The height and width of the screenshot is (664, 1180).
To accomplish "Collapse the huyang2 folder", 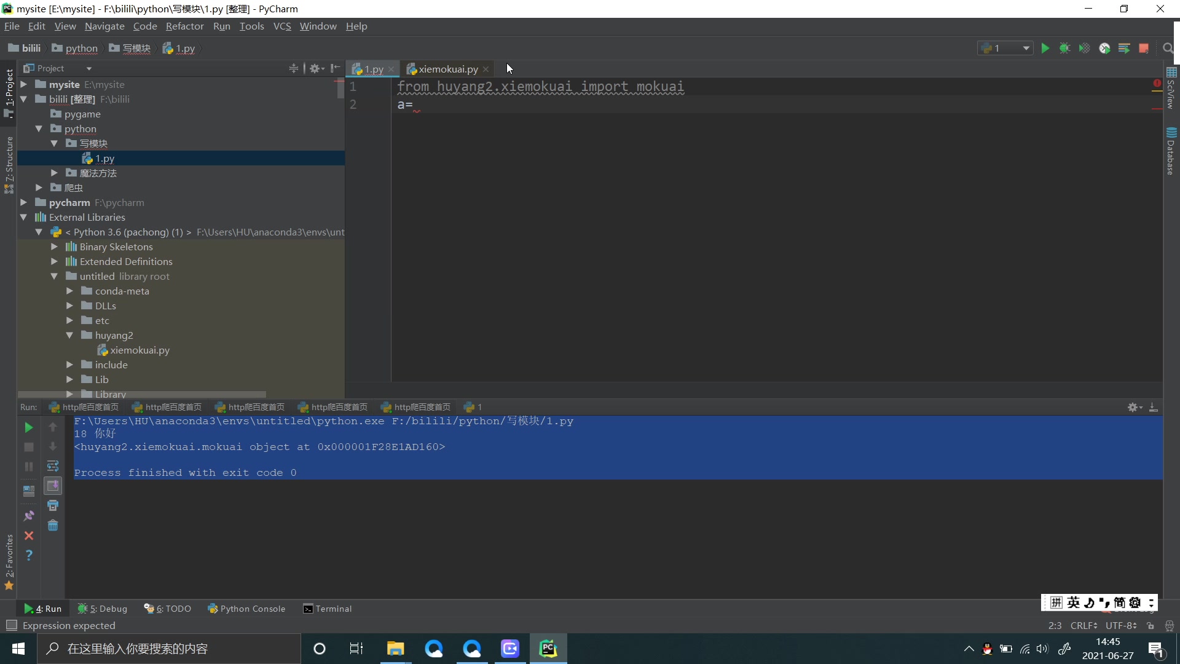I will pyautogui.click(x=69, y=335).
